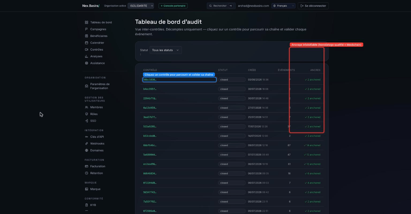
Task: Open the Français language dropdown
Action: [x=283, y=6]
